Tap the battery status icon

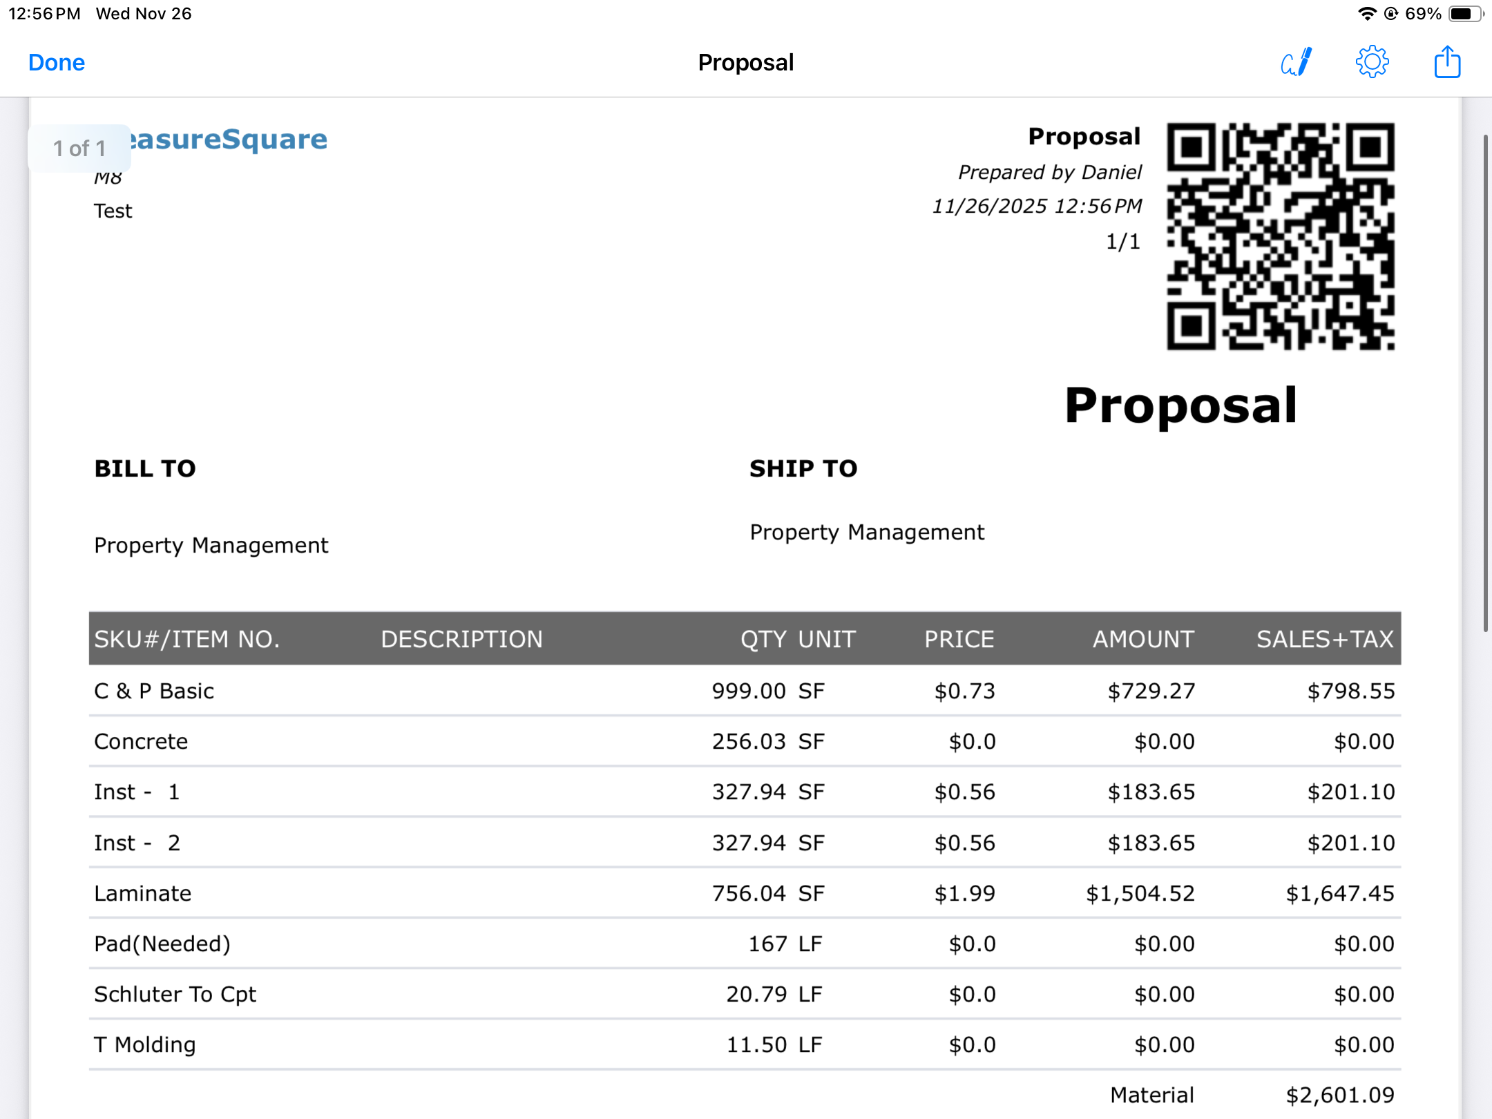click(1465, 14)
